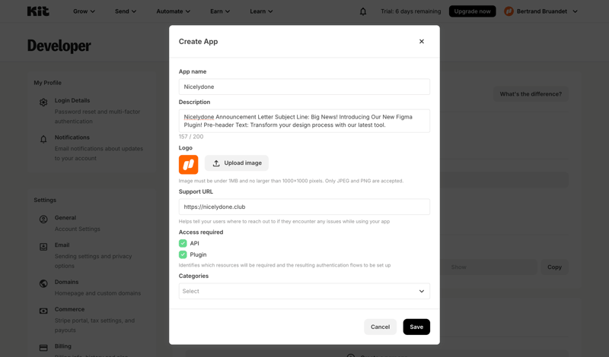Image resolution: width=609 pixels, height=357 pixels.
Task: Expand the Send menu
Action: click(x=126, y=11)
